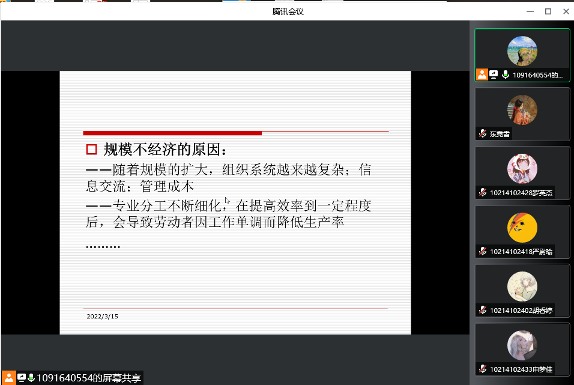This screenshot has height=385, width=574.
Task: Minimize the 腾讯会议 window
Action: pyautogui.click(x=530, y=11)
